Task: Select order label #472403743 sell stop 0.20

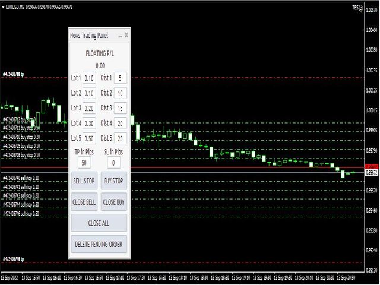Action: coord(21,195)
